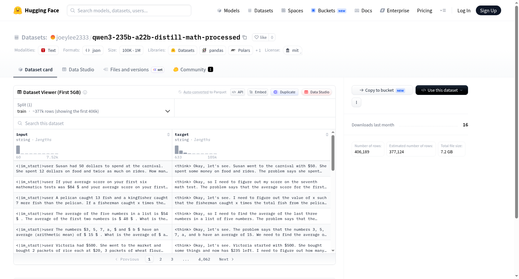
Task: Click the dataset table scroll-down arrow
Action: pos(333,251)
